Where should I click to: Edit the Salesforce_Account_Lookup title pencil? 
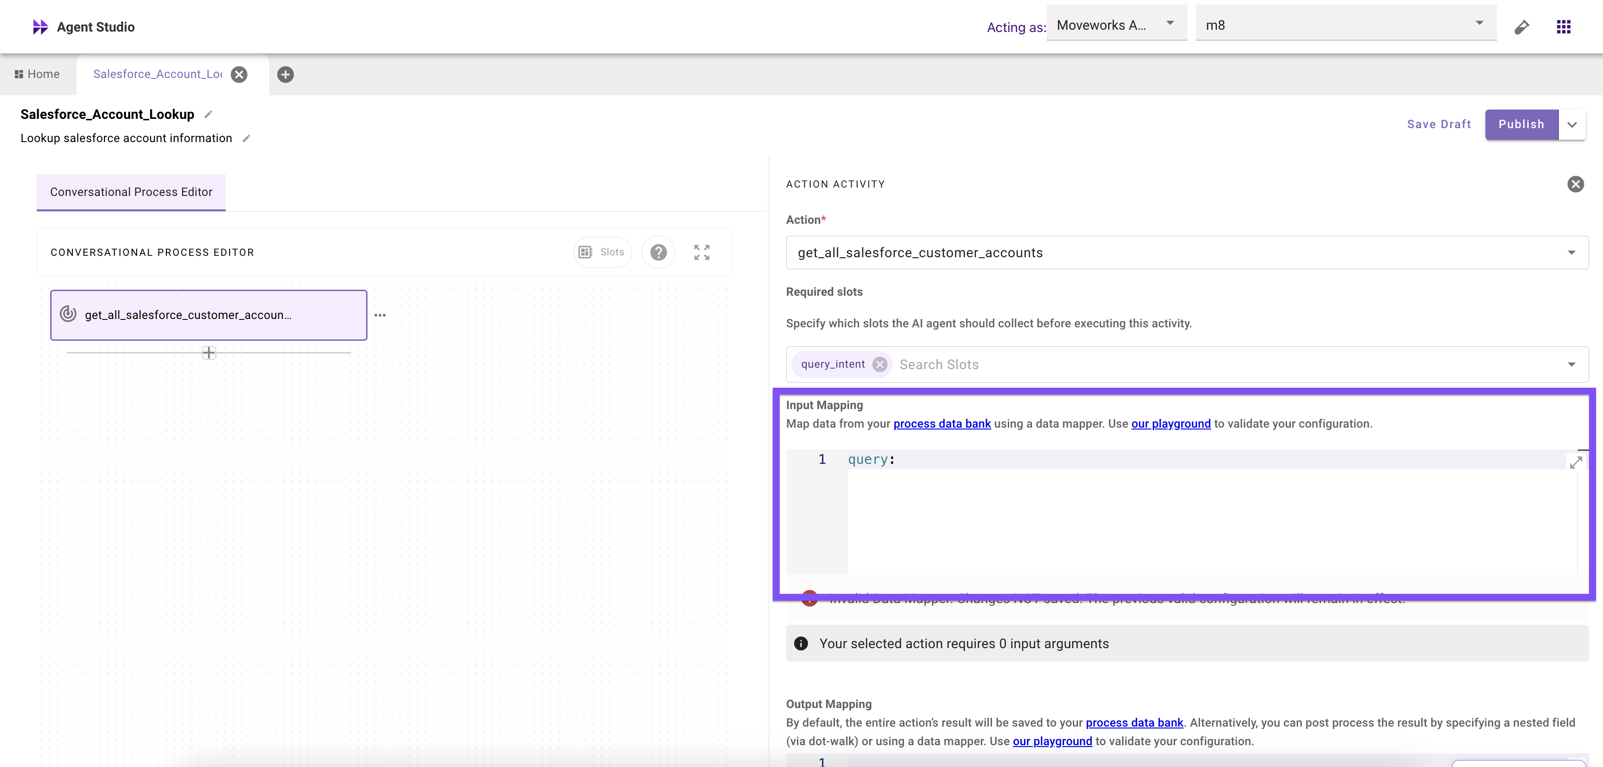point(209,115)
